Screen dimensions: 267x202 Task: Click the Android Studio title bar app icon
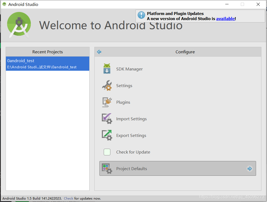(x=5, y=4)
